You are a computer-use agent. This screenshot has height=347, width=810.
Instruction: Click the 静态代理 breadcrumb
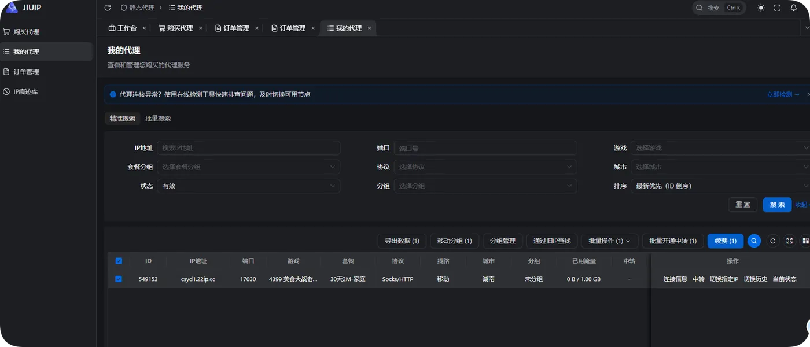[138, 8]
